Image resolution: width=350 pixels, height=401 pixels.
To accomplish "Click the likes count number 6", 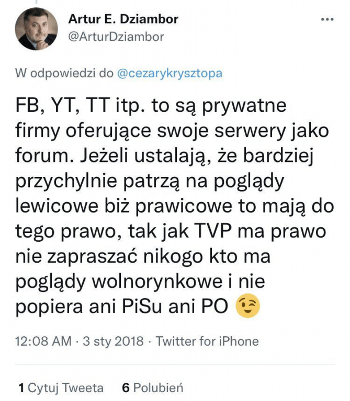I will tap(126, 388).
